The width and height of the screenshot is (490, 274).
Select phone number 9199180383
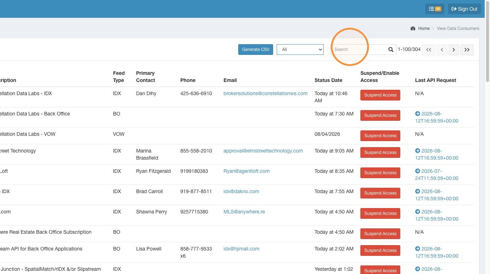tap(194, 171)
